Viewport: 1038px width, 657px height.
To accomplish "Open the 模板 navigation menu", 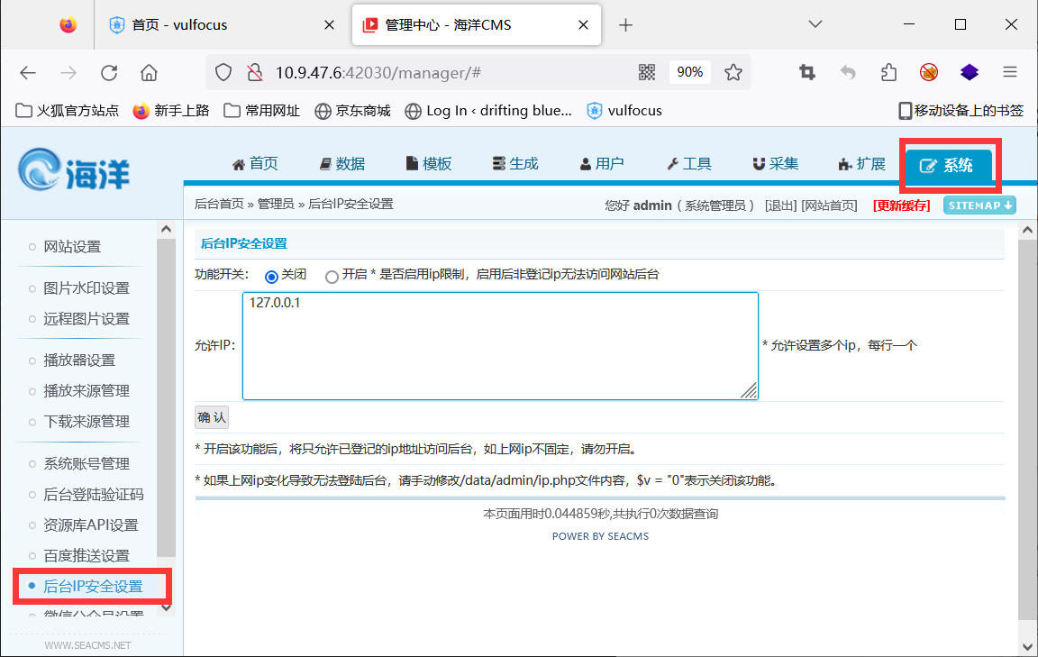I will 429,164.
